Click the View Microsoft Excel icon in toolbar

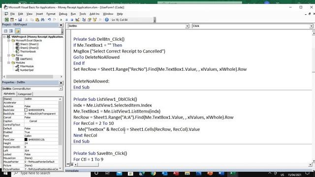[x=6, y=20]
